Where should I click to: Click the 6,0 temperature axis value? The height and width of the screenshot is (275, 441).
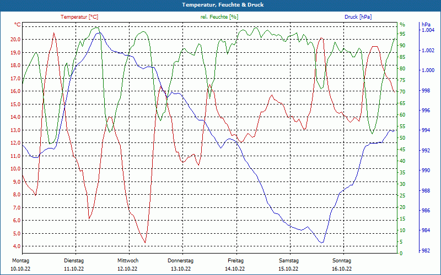point(17,221)
